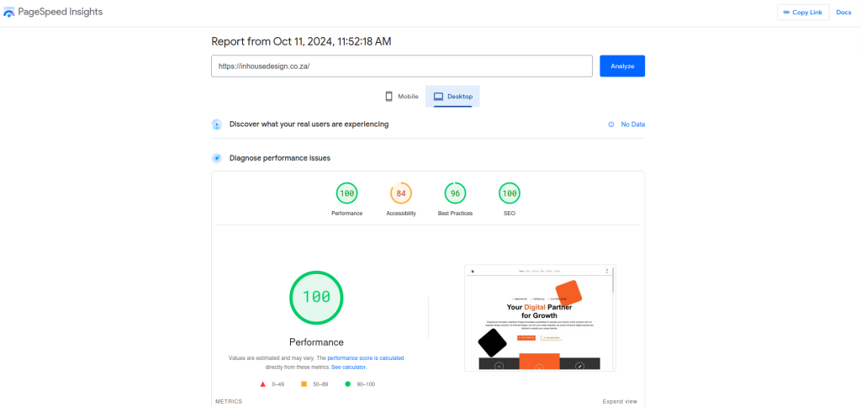
Task: Click the Diagnose performance issues icon
Action: point(217,157)
